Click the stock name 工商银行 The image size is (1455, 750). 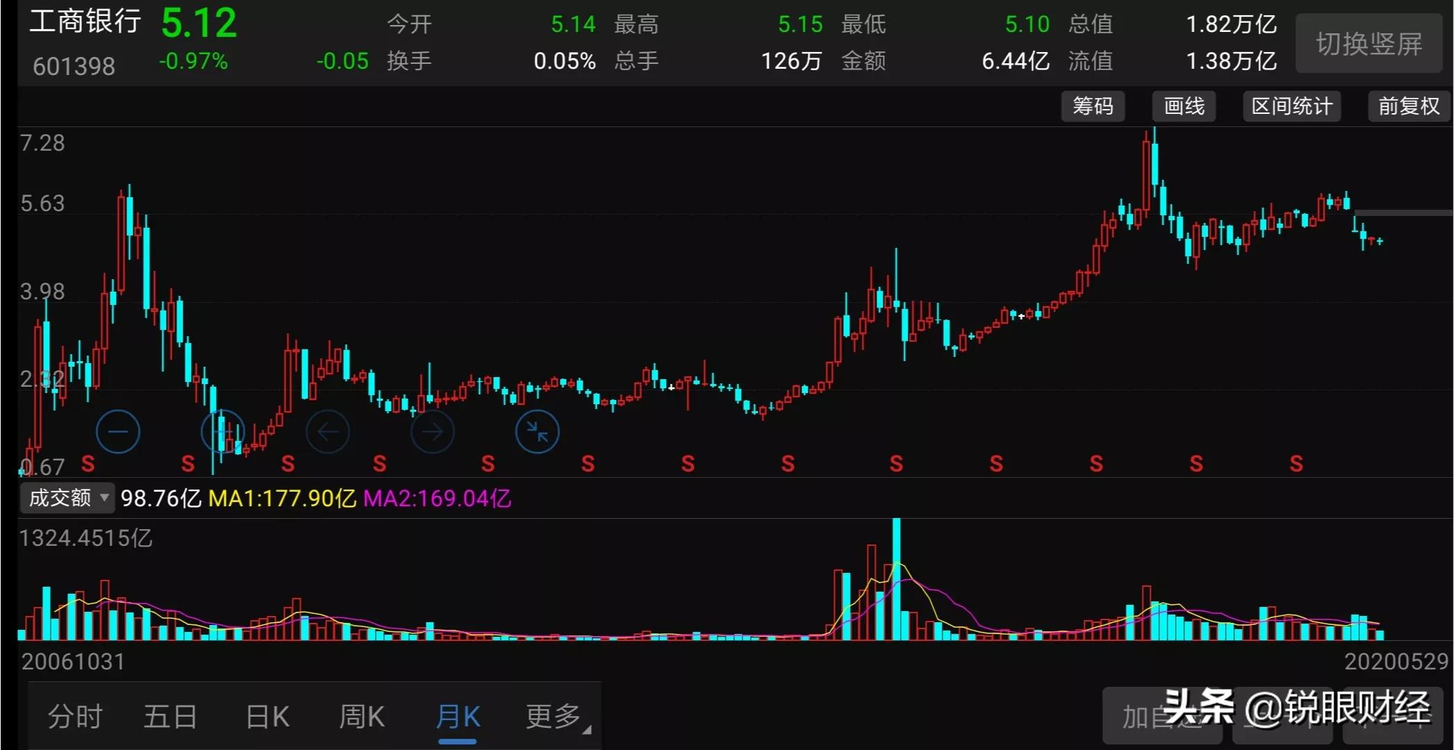pos(85,21)
